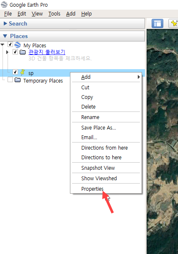The image size is (178, 254).
Task: Select the My Places label
Action: [35, 46]
